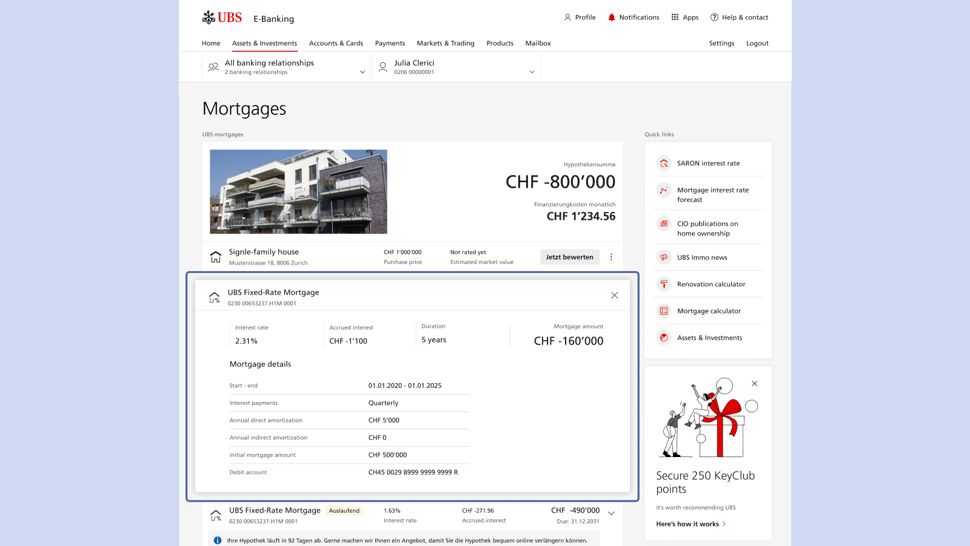Image resolution: width=970 pixels, height=546 pixels.
Task: Click the property building photo
Action: [x=298, y=191]
